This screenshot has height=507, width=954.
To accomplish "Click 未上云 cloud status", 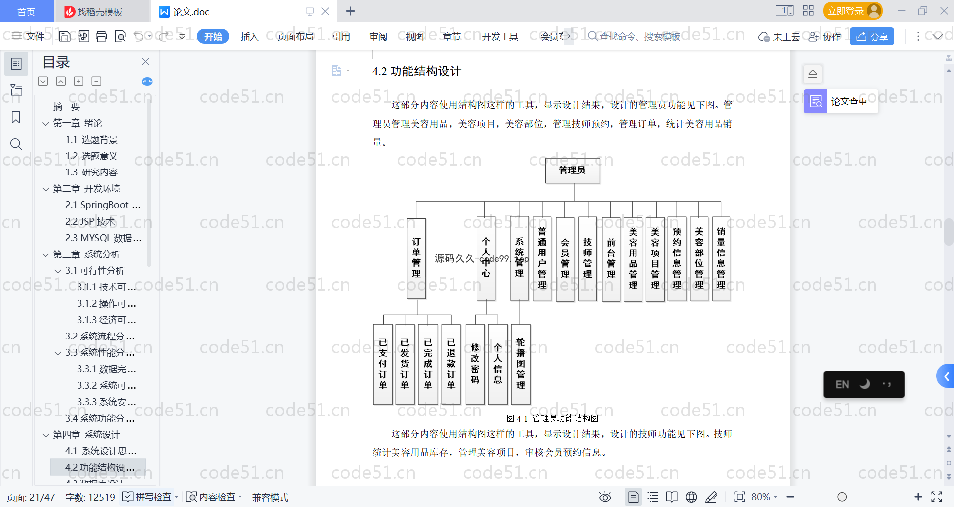I will pos(779,36).
